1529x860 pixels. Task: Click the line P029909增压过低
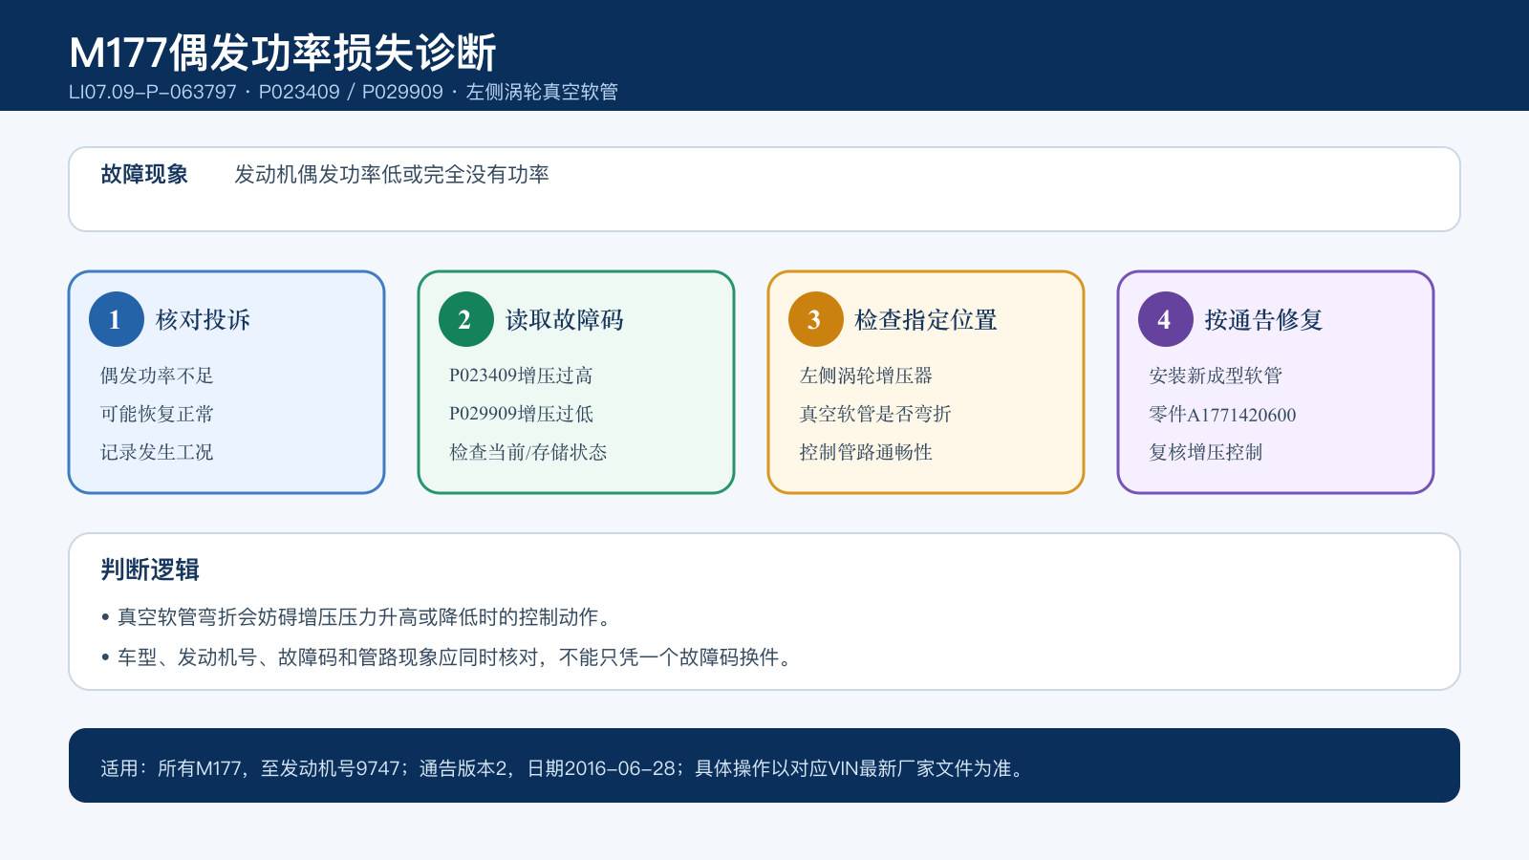coord(521,414)
